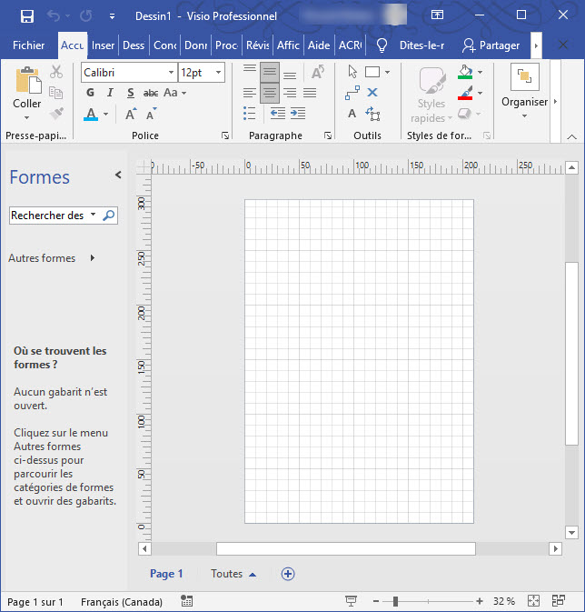Viewport: 585px width, 612px height.
Task: Select the Pointer tool arrow
Action: point(352,72)
